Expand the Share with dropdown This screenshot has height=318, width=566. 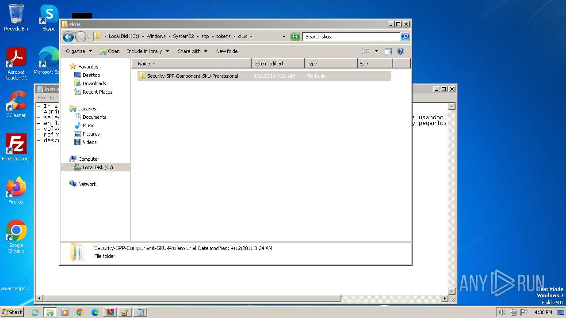[192, 51]
